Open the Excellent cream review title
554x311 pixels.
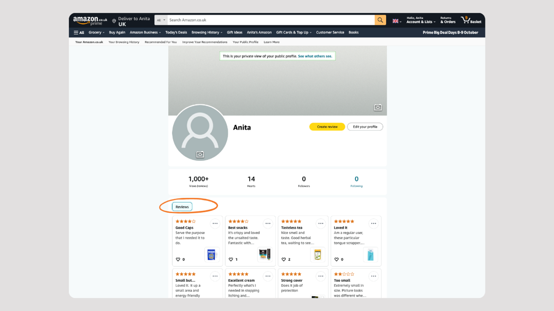241,280
